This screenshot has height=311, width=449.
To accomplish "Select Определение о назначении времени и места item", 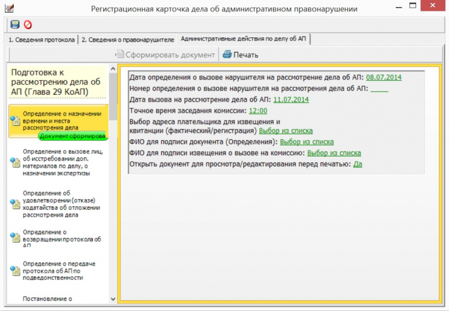I will [59, 121].
